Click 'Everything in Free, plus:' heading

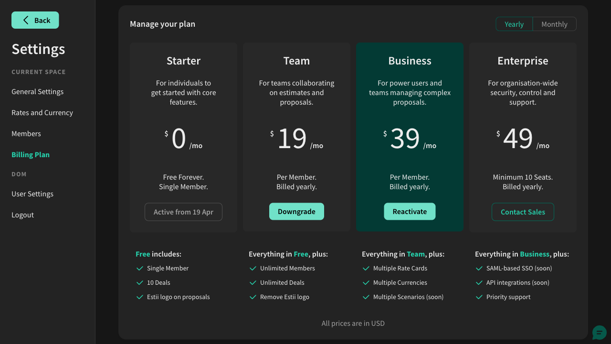[288, 254]
